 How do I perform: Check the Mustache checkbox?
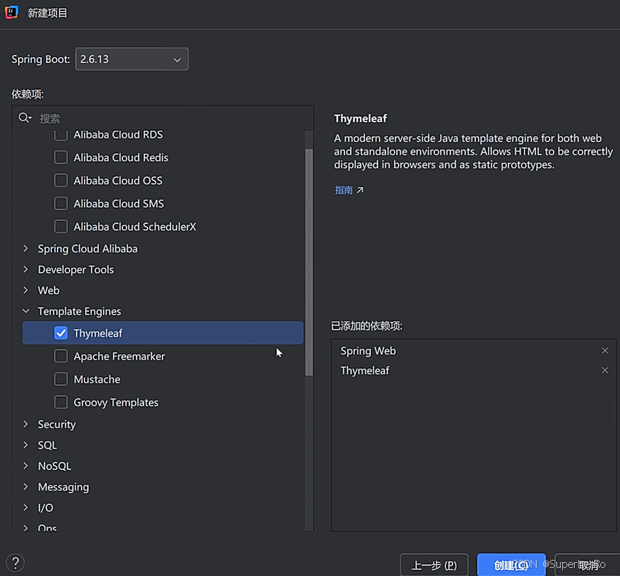point(61,379)
